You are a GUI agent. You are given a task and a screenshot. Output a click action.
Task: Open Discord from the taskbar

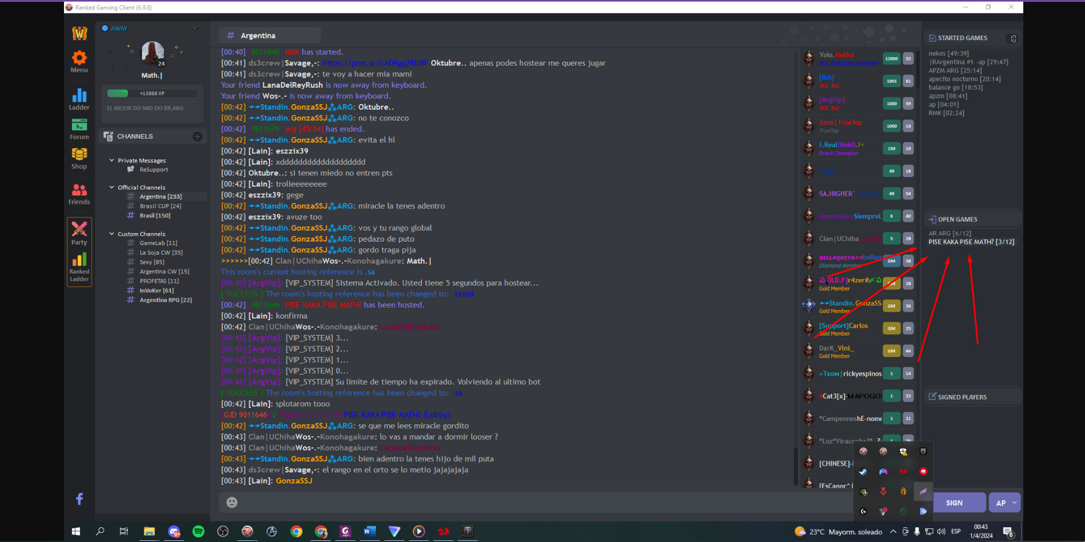pos(174,531)
